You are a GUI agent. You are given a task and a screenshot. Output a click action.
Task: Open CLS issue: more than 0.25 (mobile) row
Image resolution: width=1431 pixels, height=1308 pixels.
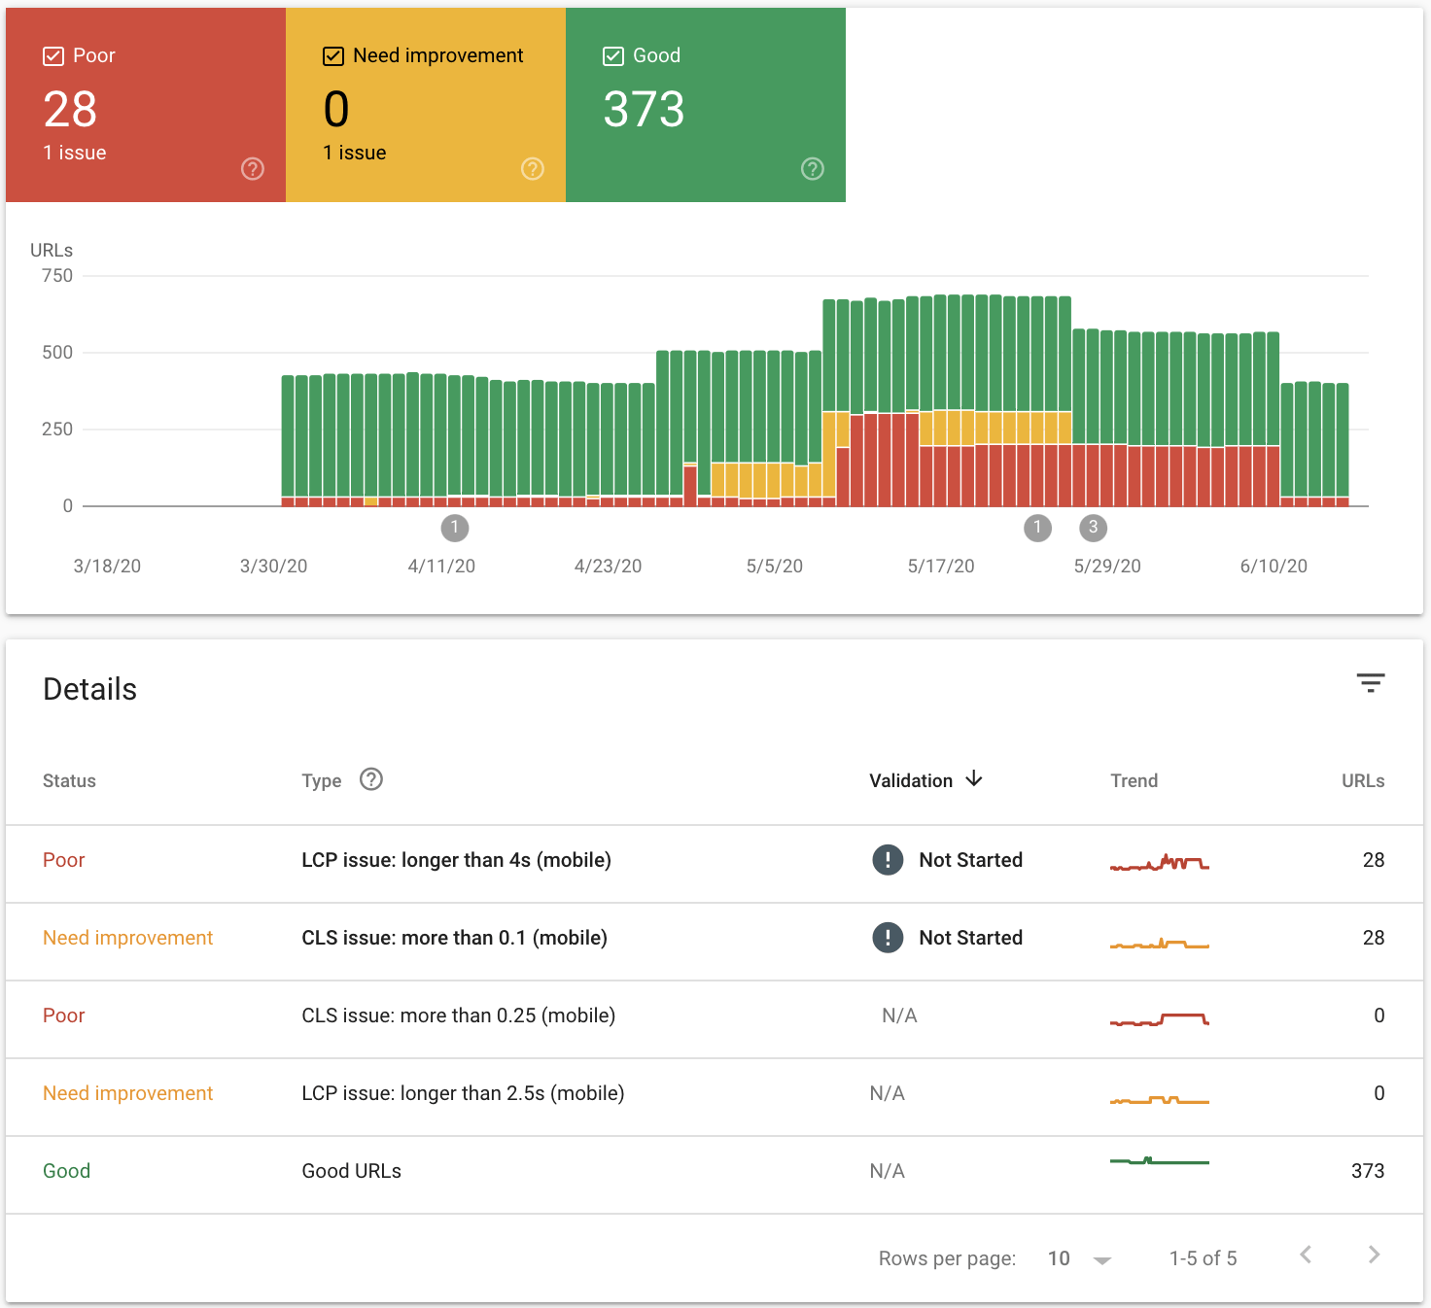715,1019
